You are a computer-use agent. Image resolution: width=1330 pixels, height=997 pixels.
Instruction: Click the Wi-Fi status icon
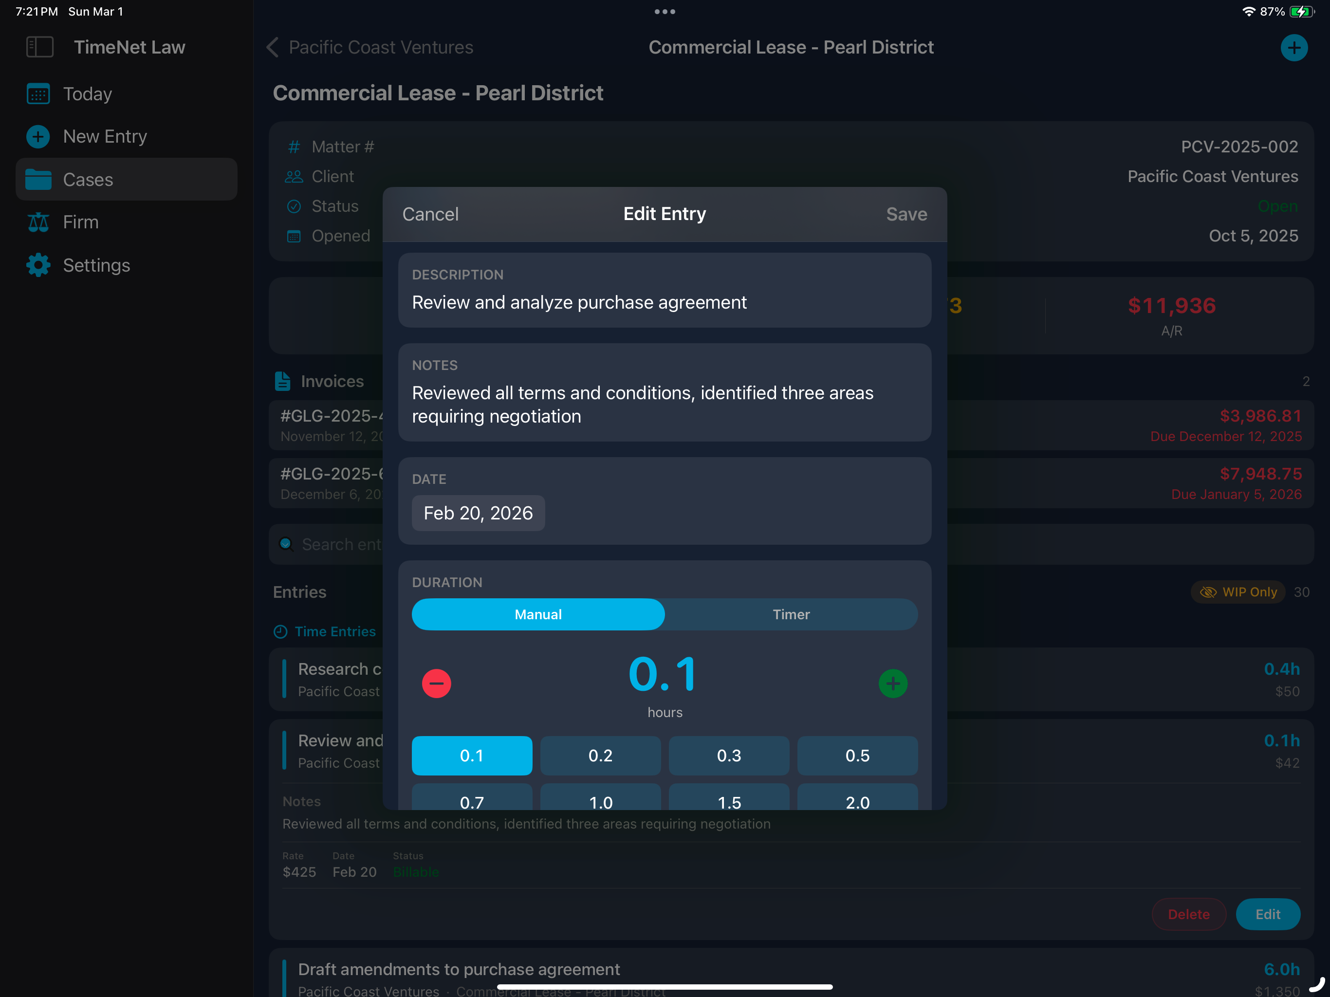[x=1248, y=11]
